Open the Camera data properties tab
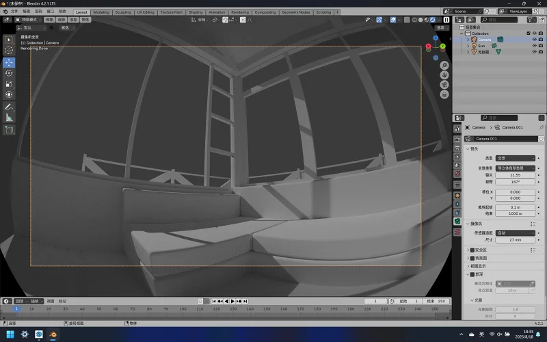Screen dimensions: 547x342 coord(457,221)
